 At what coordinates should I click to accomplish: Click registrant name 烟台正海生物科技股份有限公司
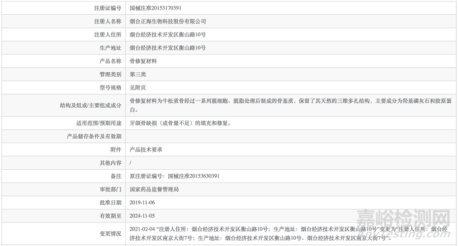pyautogui.click(x=168, y=22)
